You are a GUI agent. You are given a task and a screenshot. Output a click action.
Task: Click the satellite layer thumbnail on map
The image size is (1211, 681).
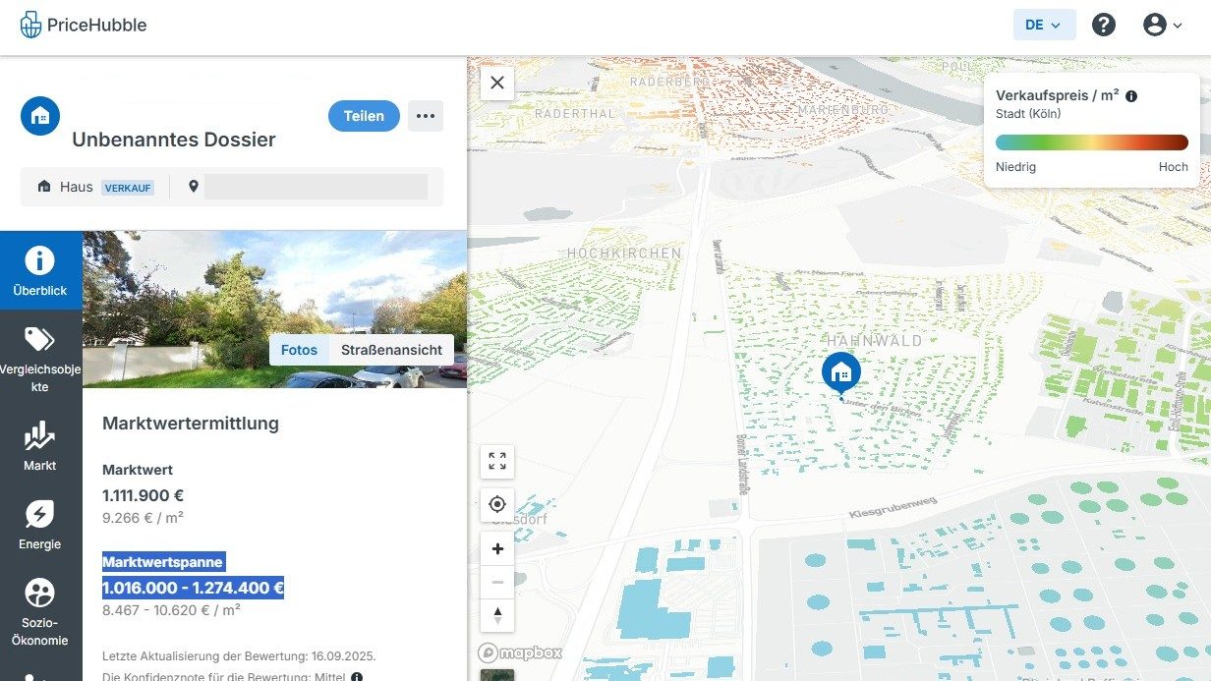click(497, 675)
